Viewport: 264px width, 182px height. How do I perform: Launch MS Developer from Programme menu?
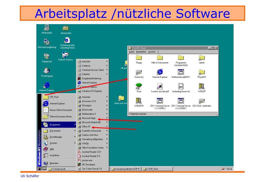click(93, 164)
